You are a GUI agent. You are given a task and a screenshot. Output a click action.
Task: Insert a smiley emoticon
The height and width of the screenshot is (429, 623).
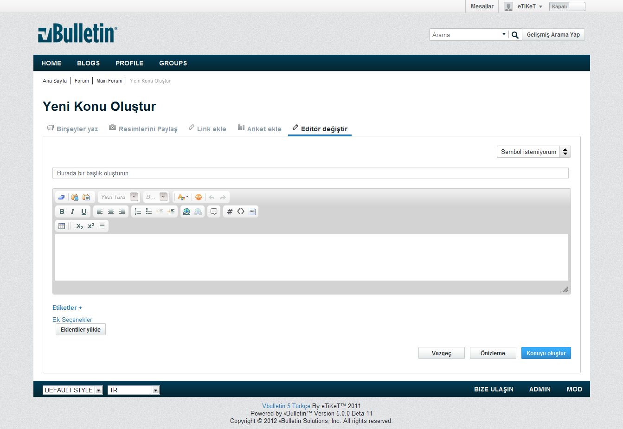pos(199,197)
